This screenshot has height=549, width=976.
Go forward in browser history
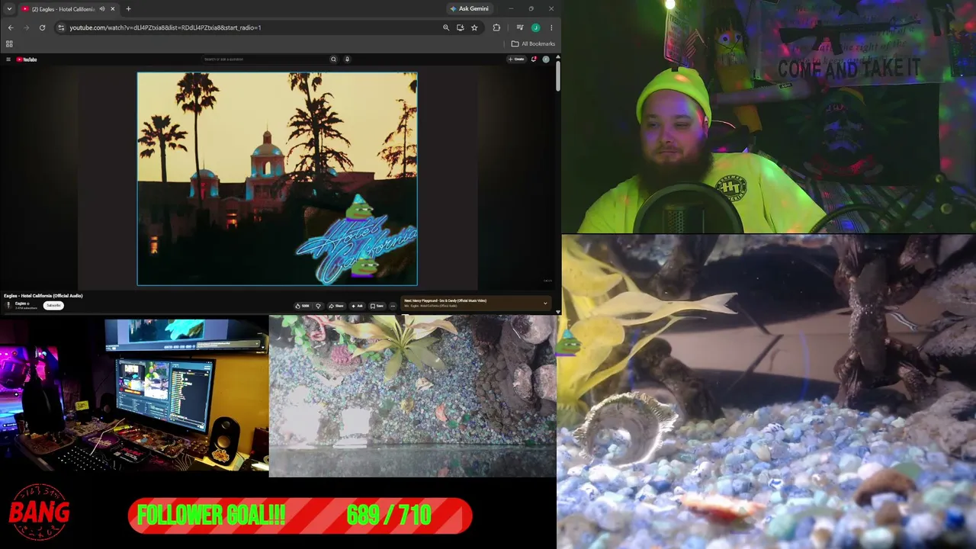tap(26, 27)
